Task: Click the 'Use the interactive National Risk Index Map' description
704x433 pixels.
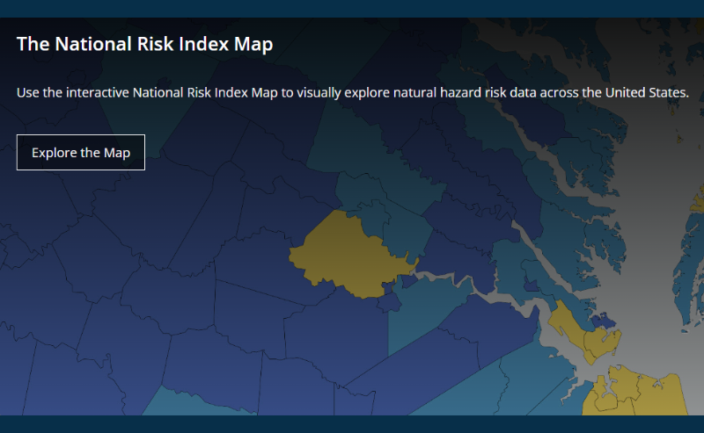Action: [x=353, y=92]
